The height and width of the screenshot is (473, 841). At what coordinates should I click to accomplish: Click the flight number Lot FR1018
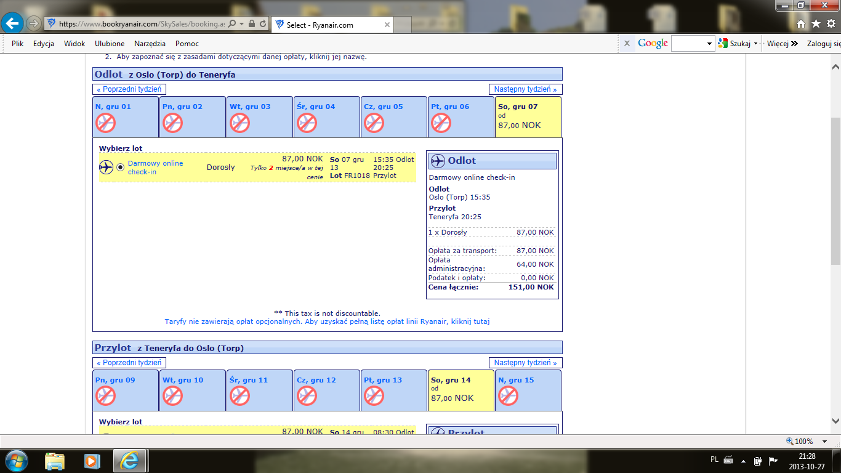pyautogui.click(x=350, y=176)
